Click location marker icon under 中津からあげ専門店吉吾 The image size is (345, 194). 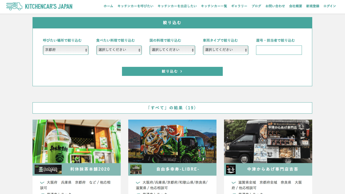coord(234,183)
